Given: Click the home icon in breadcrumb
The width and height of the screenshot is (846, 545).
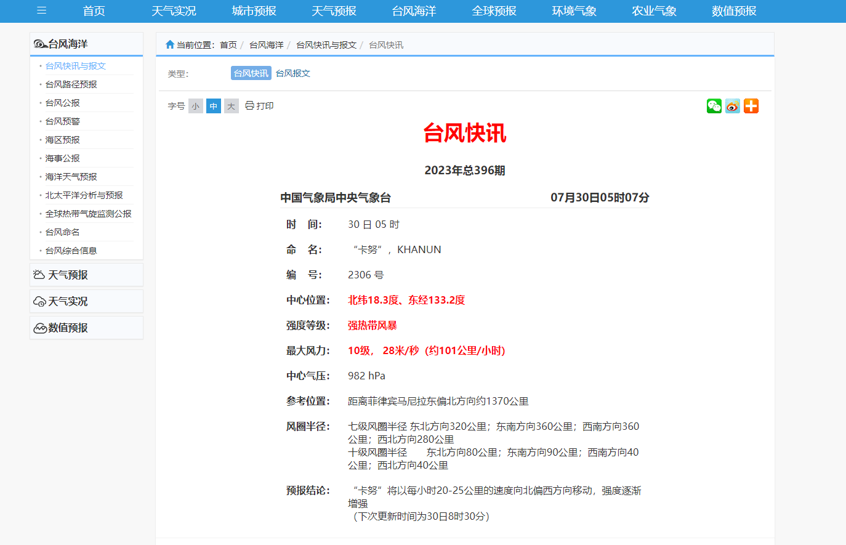Looking at the screenshot, I should click(170, 44).
